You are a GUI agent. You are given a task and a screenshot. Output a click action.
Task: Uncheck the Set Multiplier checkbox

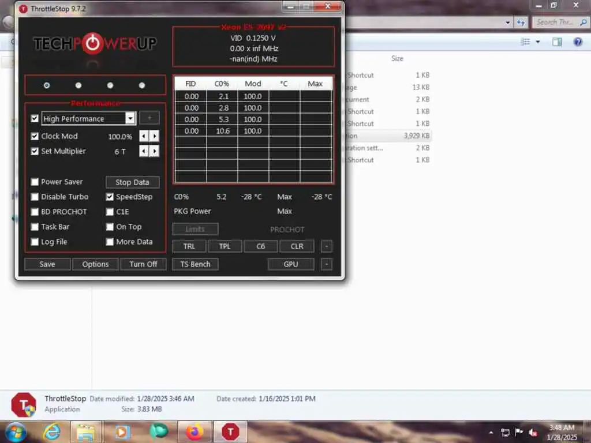[35, 151]
